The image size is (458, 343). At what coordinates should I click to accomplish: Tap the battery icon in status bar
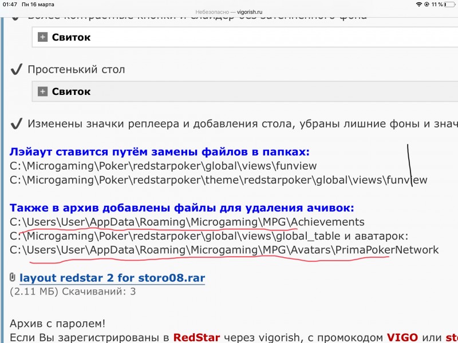point(448,4)
